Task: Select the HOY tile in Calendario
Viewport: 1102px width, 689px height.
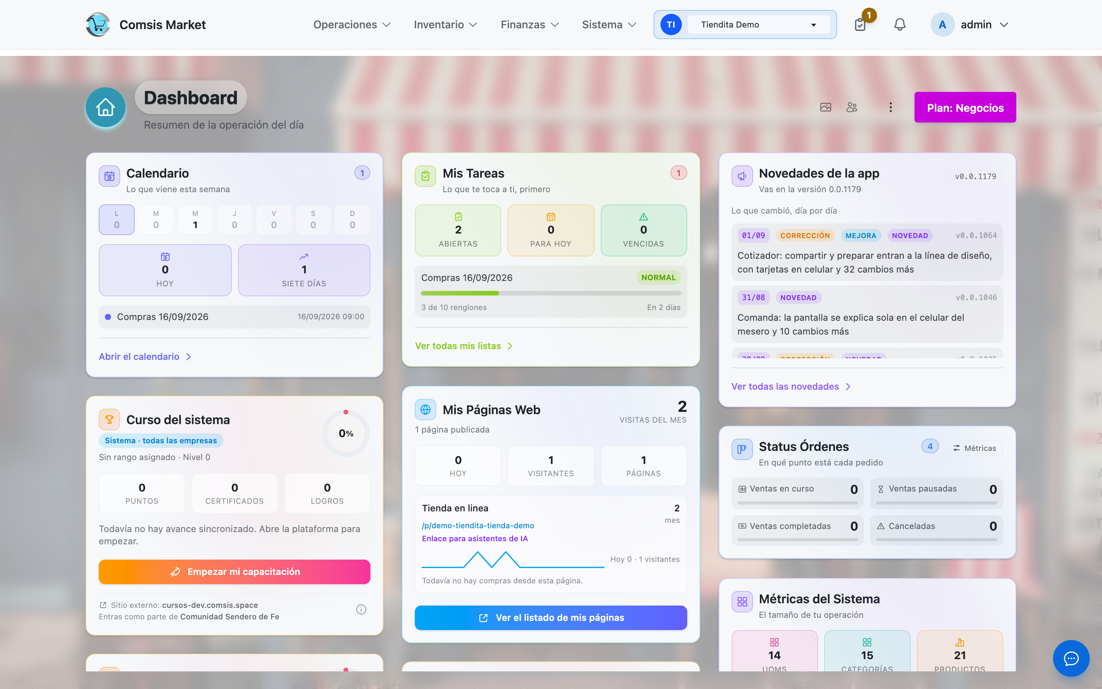Action: [x=165, y=270]
